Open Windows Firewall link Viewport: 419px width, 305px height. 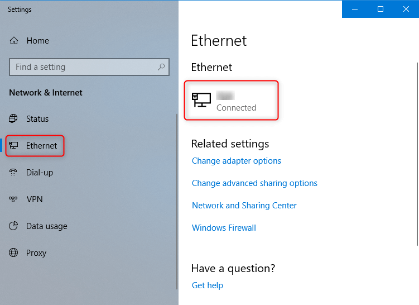click(x=224, y=228)
